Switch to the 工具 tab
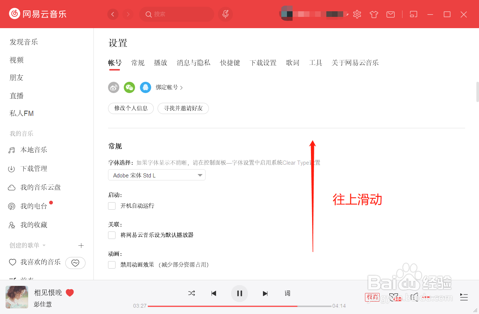This screenshot has width=479, height=314. point(315,63)
